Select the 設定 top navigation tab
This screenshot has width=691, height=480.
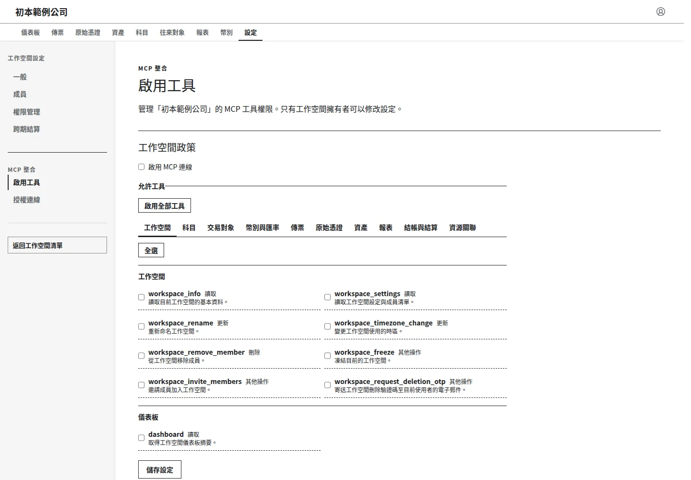point(250,33)
